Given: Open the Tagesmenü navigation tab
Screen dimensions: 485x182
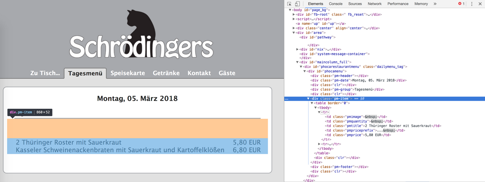Looking at the screenshot, I should click(85, 73).
